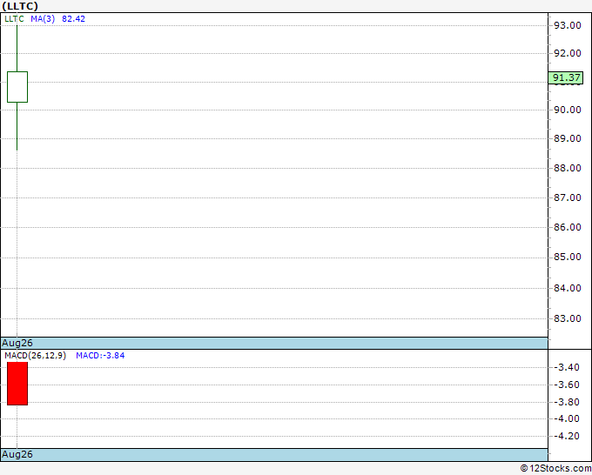The height and width of the screenshot is (475, 592).
Task: Click the Aug26 date on MACD panel axis
Action: [17, 454]
